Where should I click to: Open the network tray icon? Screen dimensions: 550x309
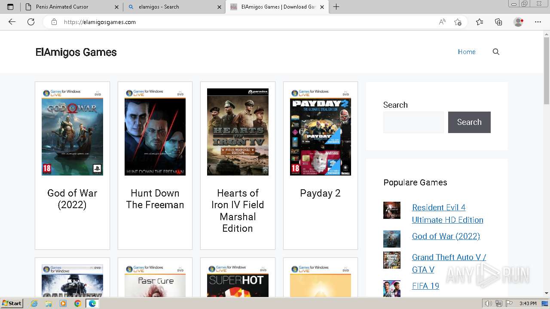pyautogui.click(x=498, y=303)
